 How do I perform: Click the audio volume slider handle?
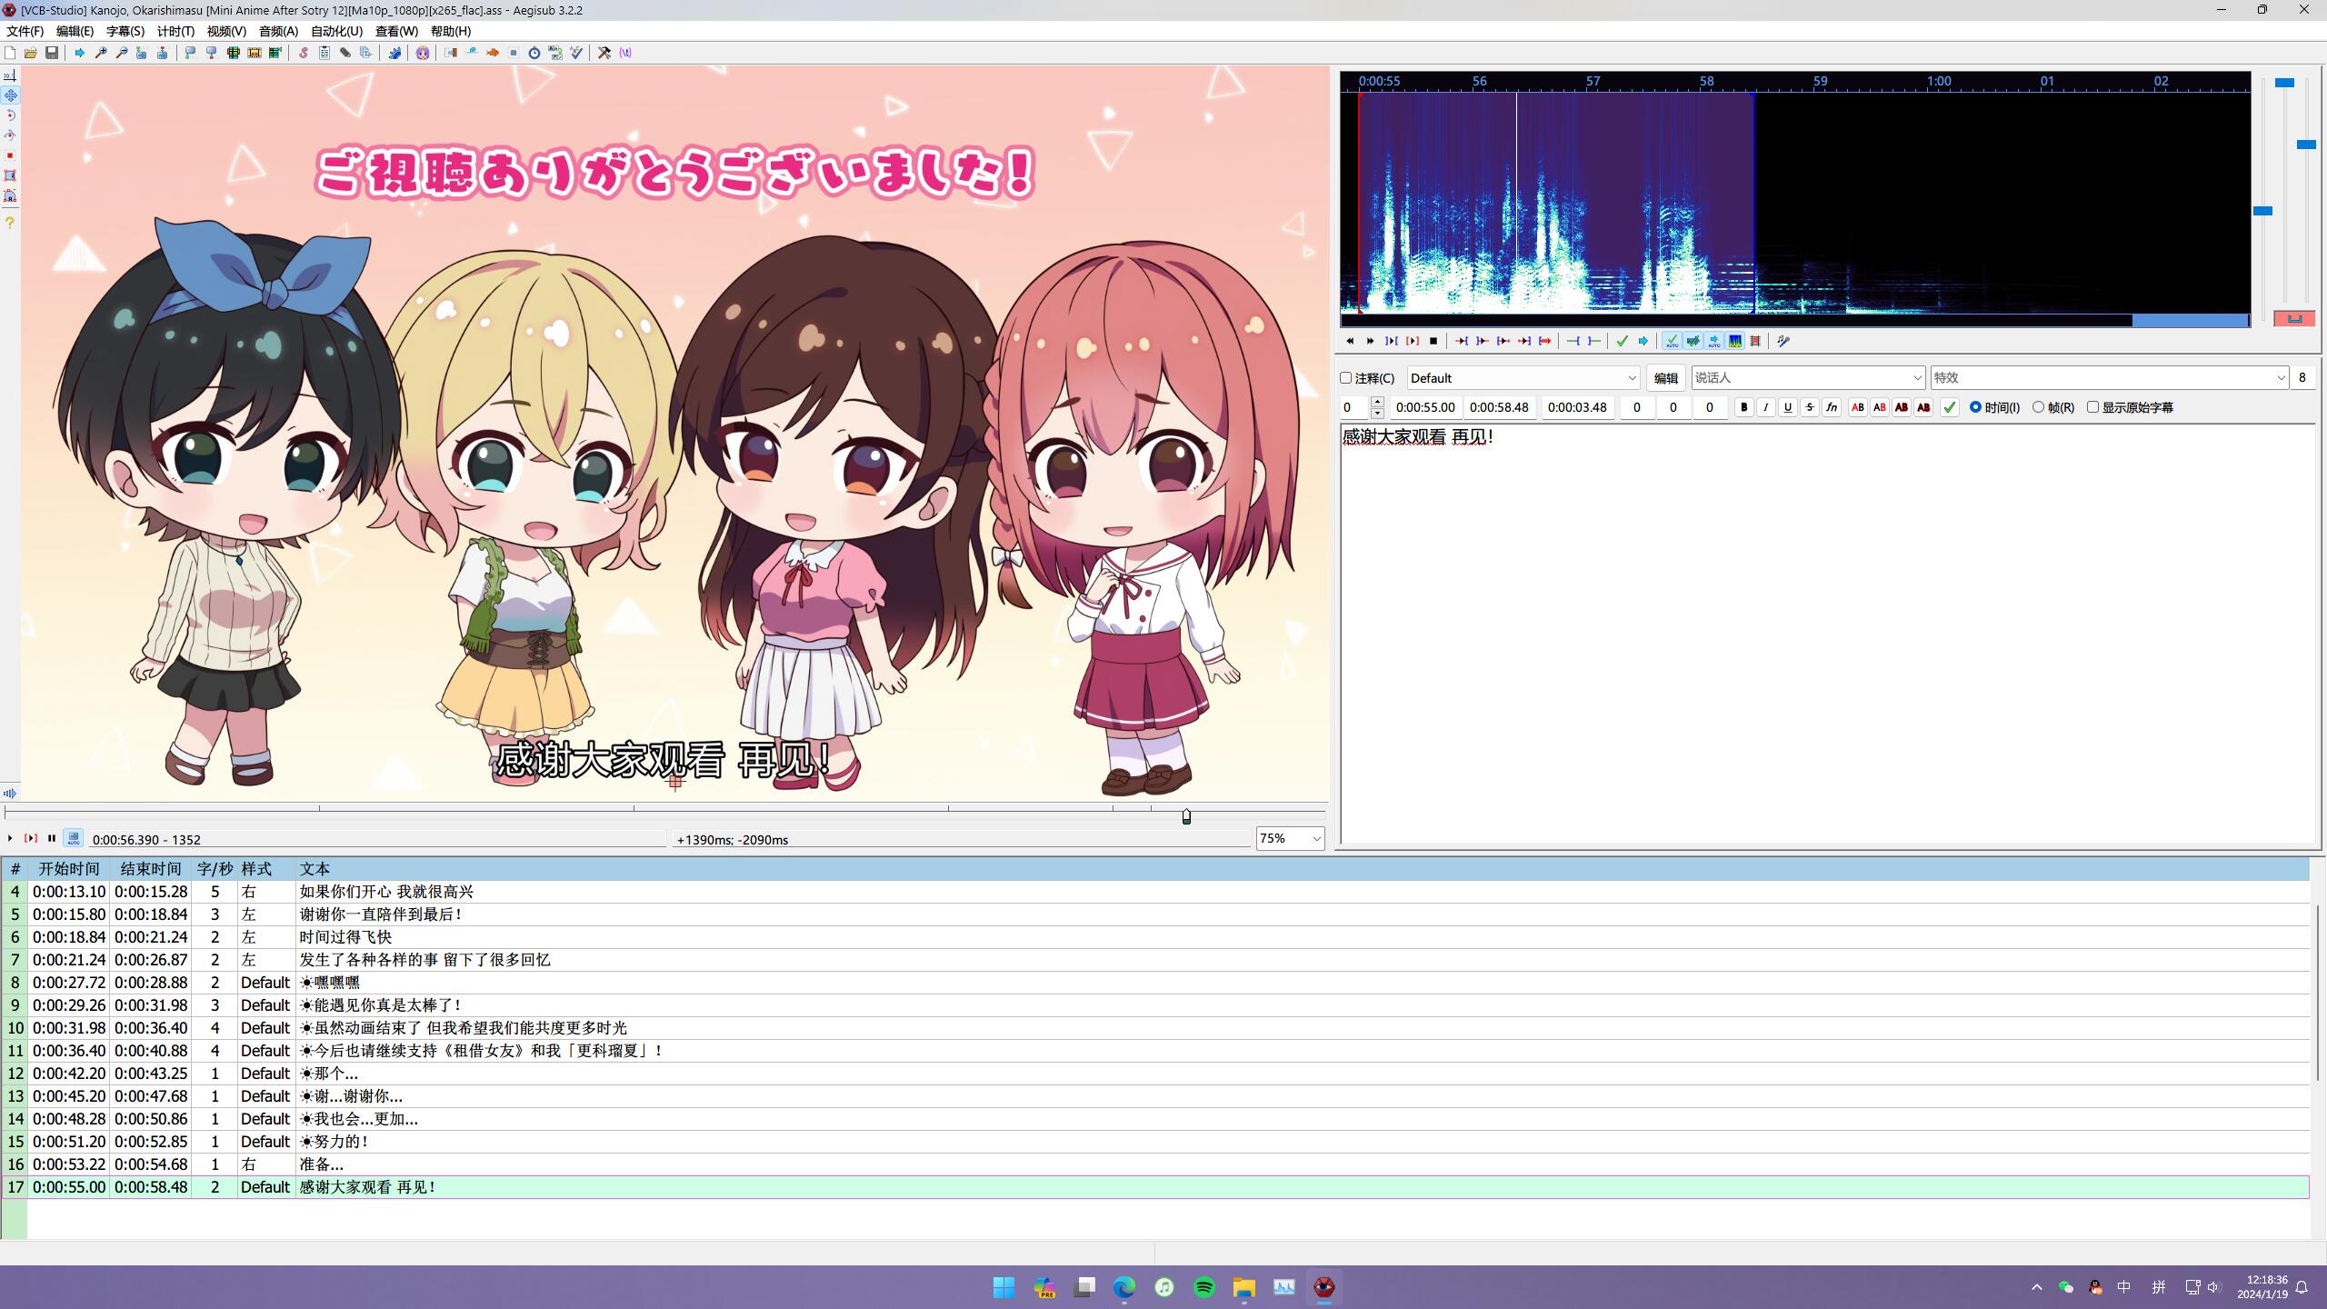tap(2306, 145)
